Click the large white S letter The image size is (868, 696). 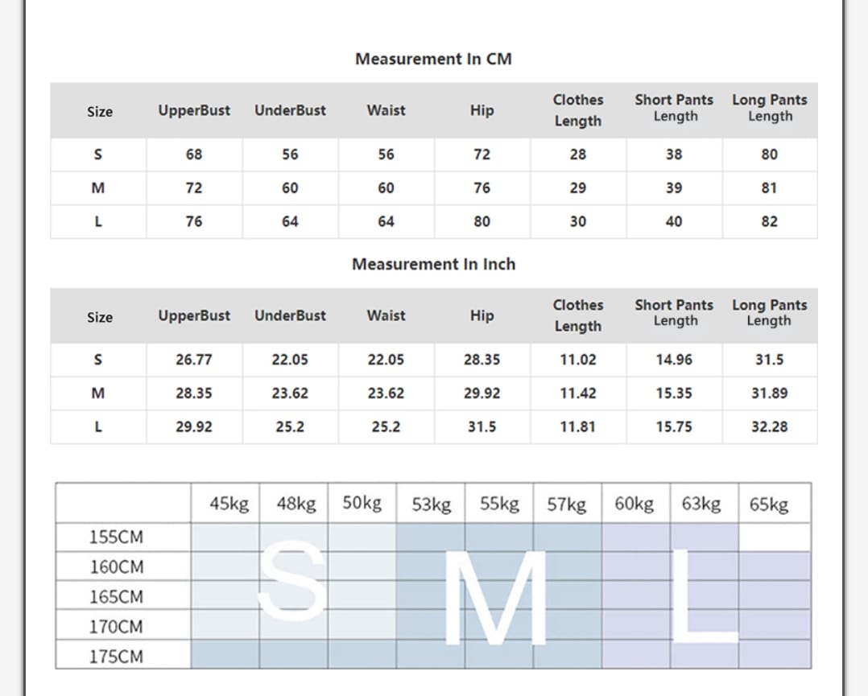[x=292, y=579]
